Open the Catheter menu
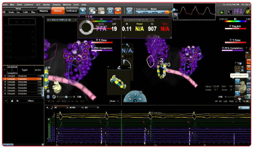This screenshot has height=149, width=253. [x=29, y=5]
